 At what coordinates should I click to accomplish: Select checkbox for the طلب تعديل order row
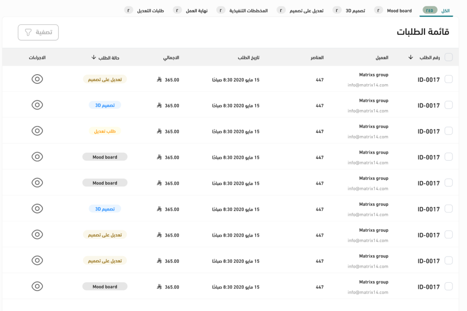coord(449,131)
